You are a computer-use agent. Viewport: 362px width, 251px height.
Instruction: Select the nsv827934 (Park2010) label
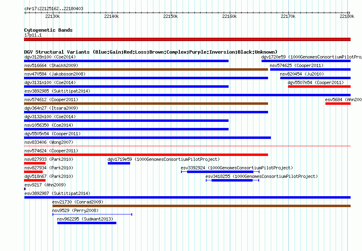point(49,168)
